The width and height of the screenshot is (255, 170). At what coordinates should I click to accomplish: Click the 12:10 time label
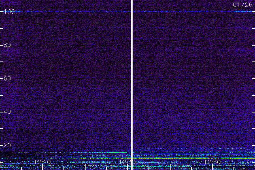[x=42, y=162]
